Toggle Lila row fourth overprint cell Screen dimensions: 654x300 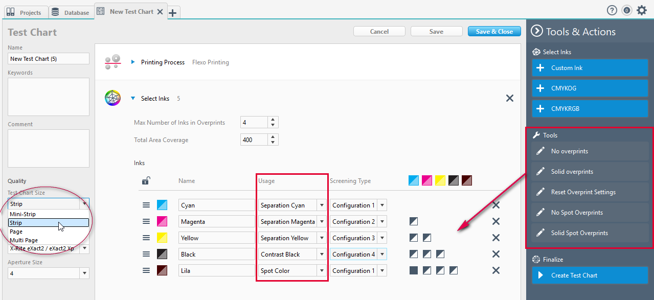(x=454, y=270)
